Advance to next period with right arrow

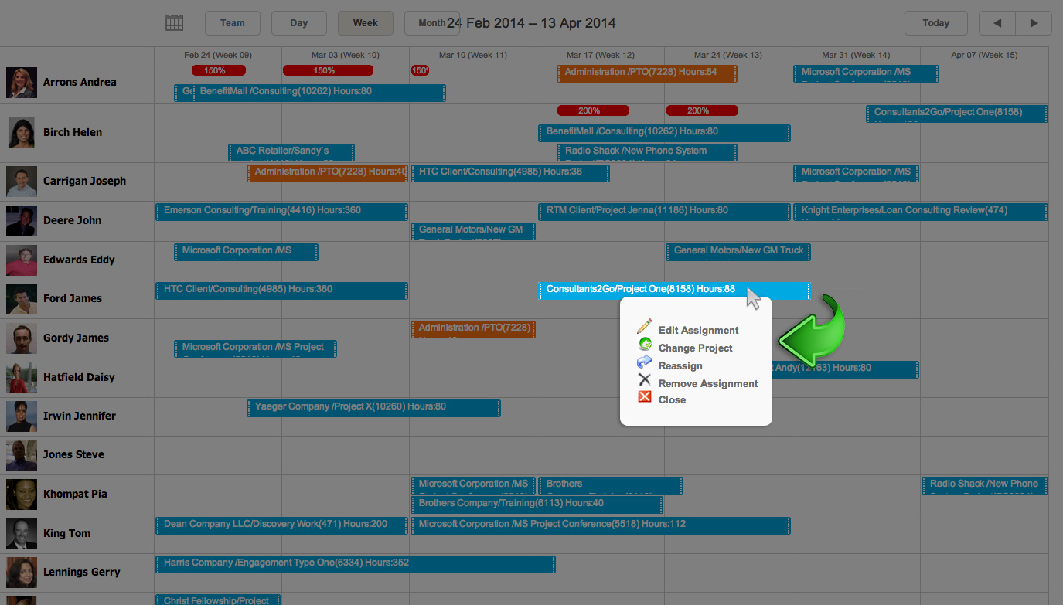[1034, 23]
